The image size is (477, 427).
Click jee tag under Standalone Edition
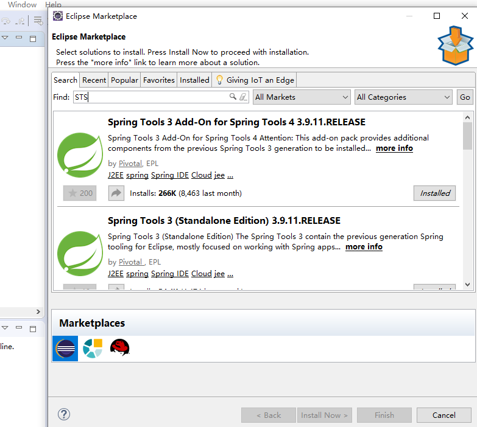tap(219, 274)
